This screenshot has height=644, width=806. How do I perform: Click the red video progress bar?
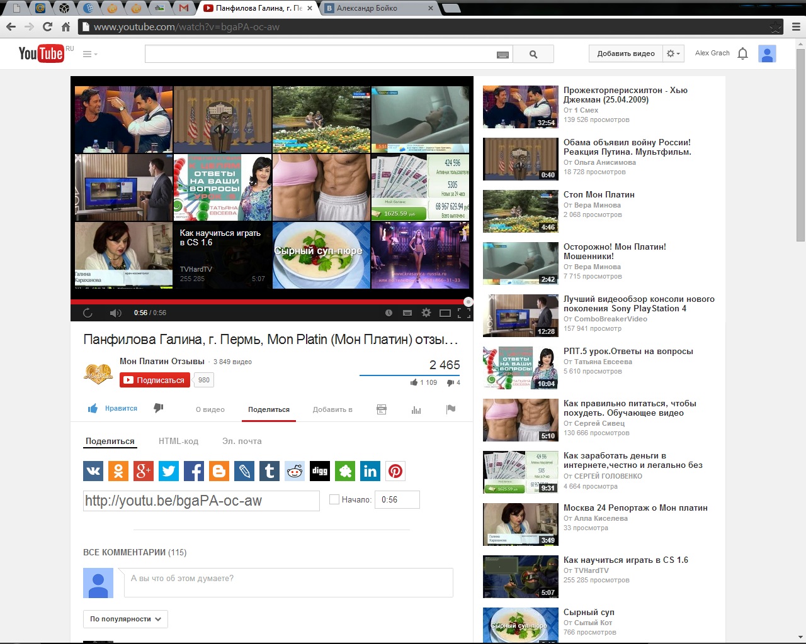(x=271, y=302)
